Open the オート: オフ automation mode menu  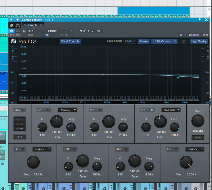[15, 35]
